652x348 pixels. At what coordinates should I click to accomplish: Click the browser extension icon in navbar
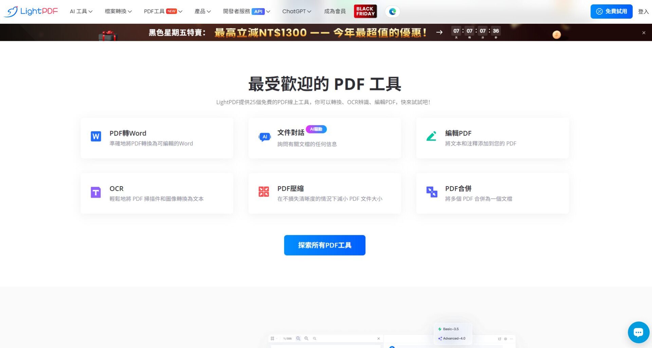pyautogui.click(x=393, y=11)
